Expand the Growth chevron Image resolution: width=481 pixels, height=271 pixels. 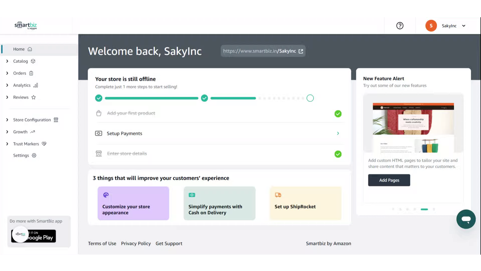tap(7, 132)
